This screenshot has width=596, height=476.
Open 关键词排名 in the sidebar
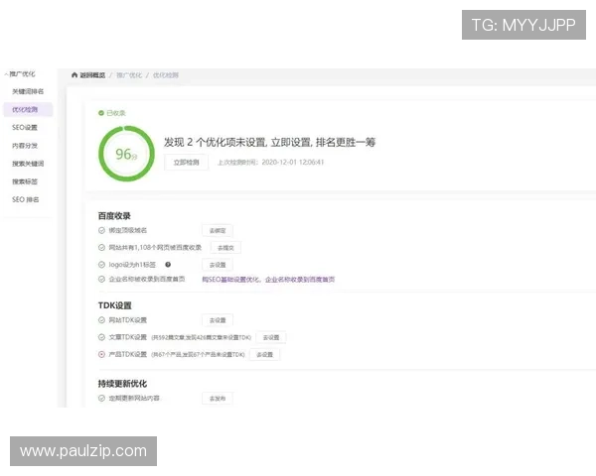(x=28, y=91)
